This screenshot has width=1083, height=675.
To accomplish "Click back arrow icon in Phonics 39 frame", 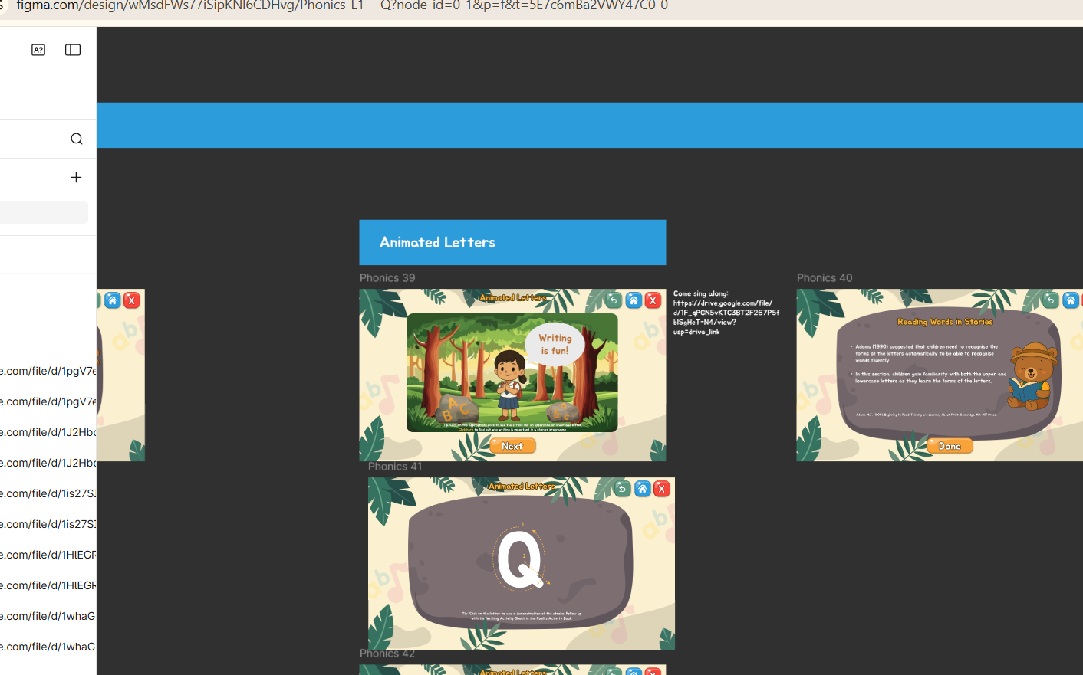I will [613, 300].
